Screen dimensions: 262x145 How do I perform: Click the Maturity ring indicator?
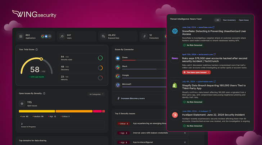click(x=100, y=78)
